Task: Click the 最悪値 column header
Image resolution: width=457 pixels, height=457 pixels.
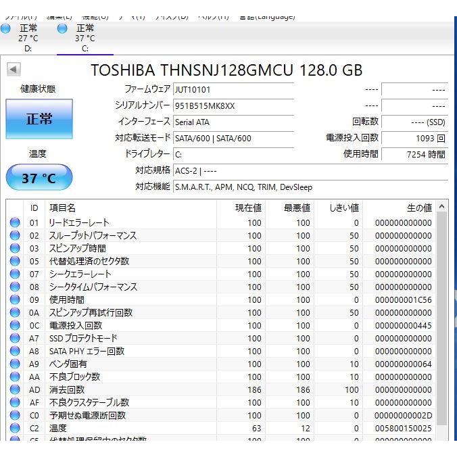Action: tap(290, 208)
